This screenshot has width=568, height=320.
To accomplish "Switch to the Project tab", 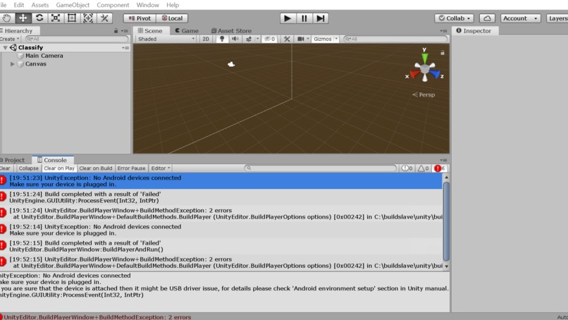I will point(13,160).
